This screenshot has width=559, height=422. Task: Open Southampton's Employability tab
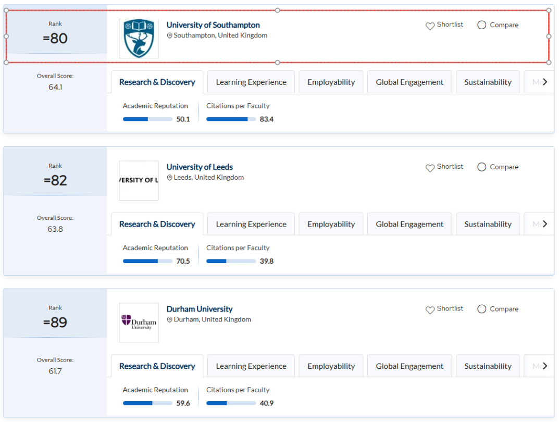[x=331, y=82]
